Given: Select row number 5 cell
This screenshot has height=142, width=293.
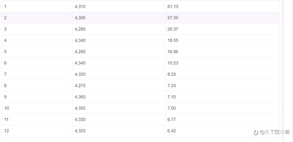Looking at the screenshot, I should 37,52.
